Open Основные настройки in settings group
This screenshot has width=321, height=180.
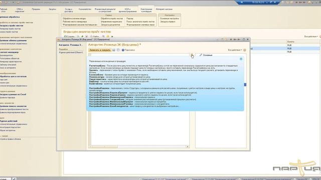[170, 18]
